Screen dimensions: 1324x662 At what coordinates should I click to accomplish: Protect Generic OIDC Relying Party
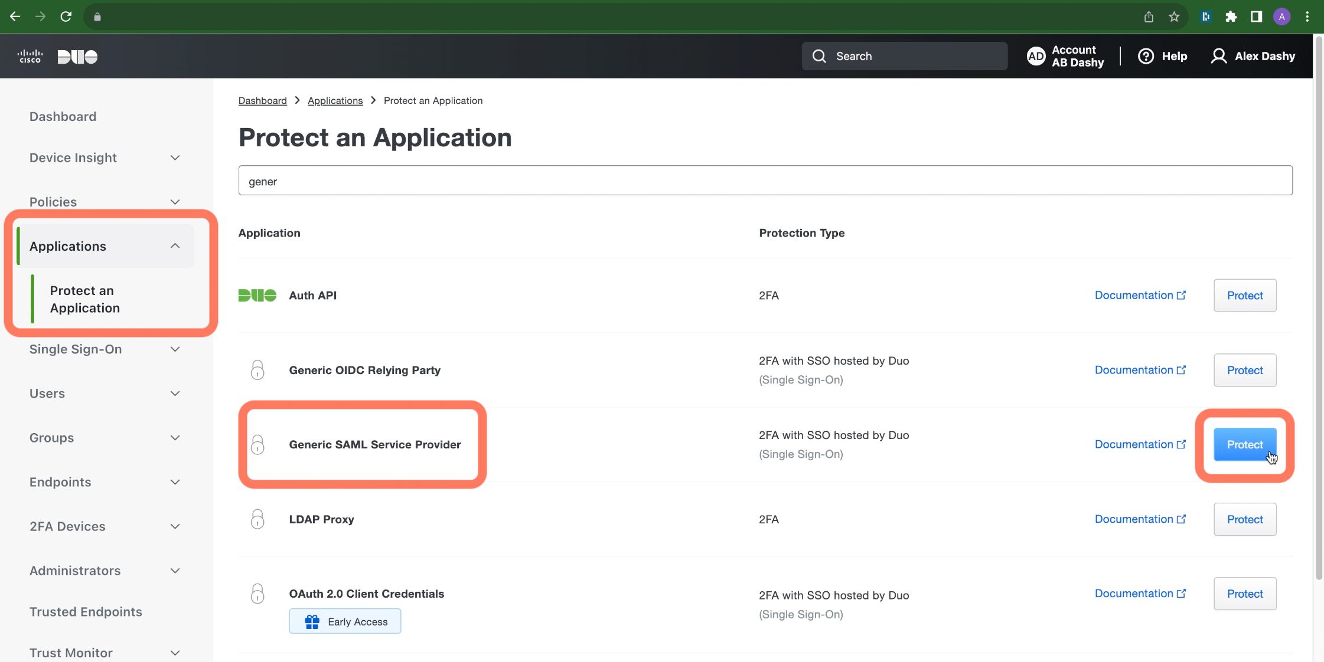pyautogui.click(x=1245, y=370)
